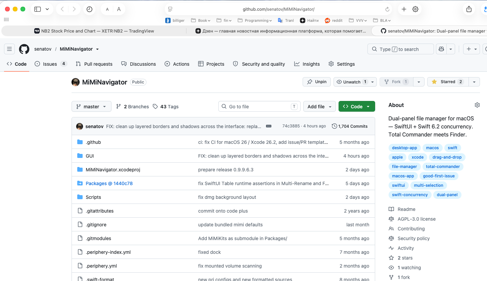
Task: Unpin the MiMiNavigator repository
Action: [x=317, y=82]
